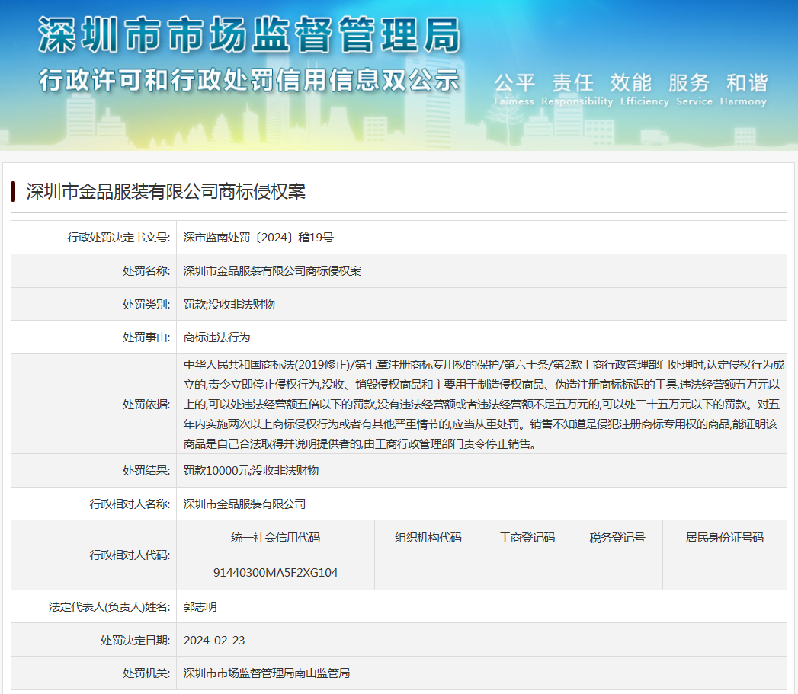Click the 处罚机关 label
Viewport: 798px width, 694px height.
tap(146, 673)
